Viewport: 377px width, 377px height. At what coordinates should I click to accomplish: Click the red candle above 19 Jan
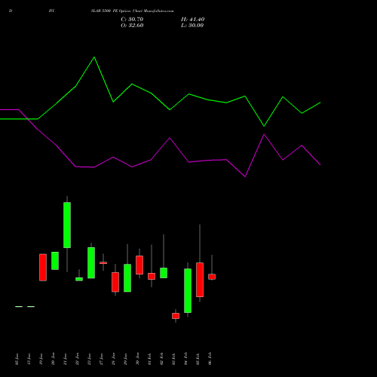click(43, 268)
